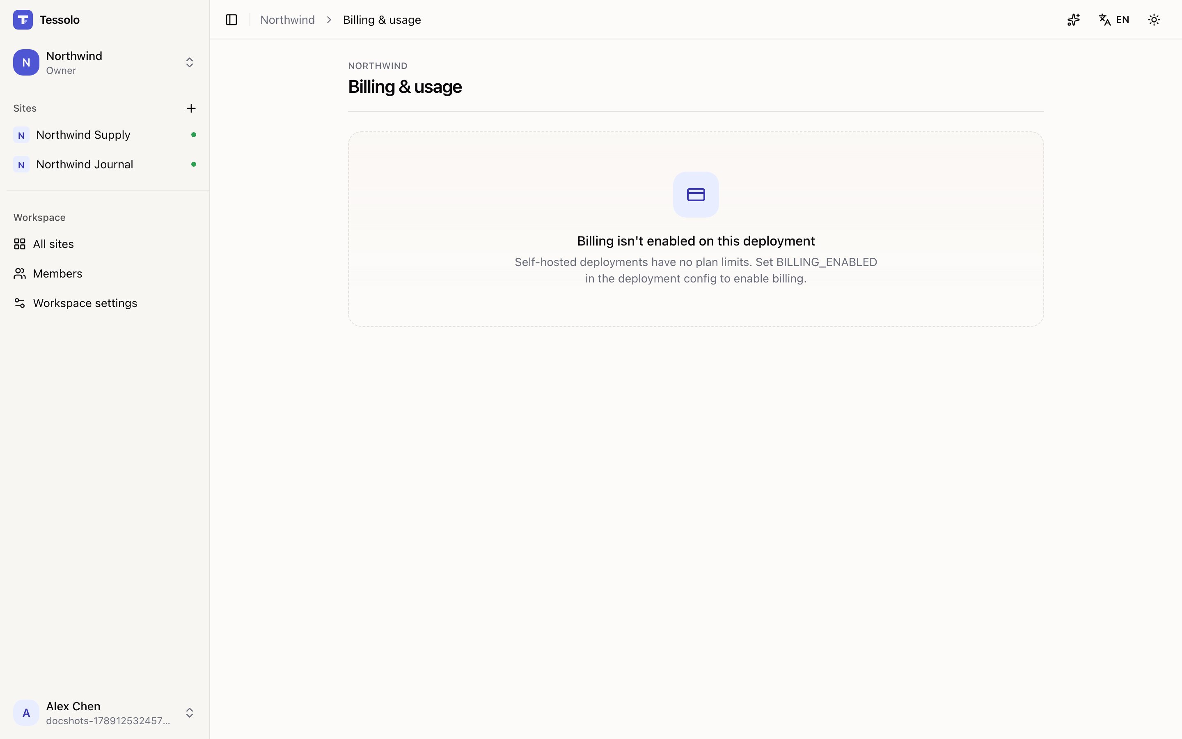The height and width of the screenshot is (739, 1182).
Task: Click the Workspace section label
Action: (39, 218)
